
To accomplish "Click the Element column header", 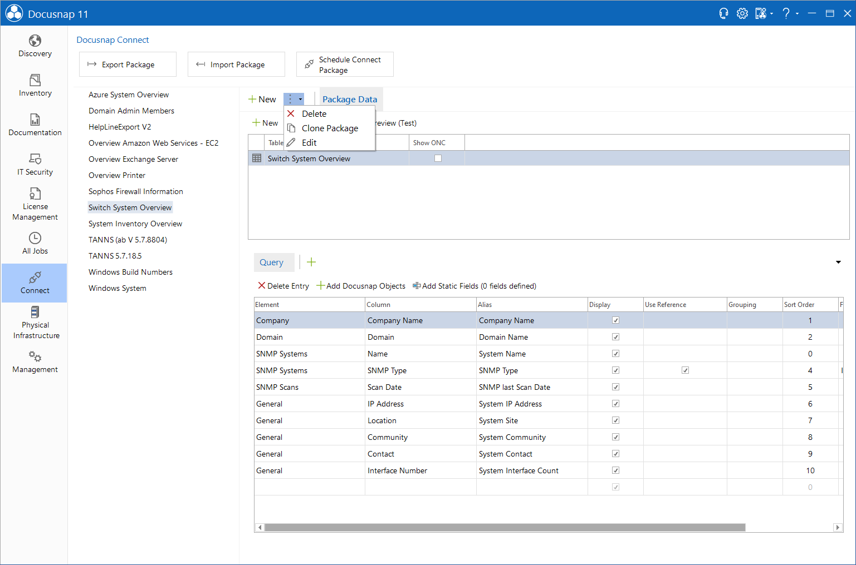I will click(x=309, y=305).
